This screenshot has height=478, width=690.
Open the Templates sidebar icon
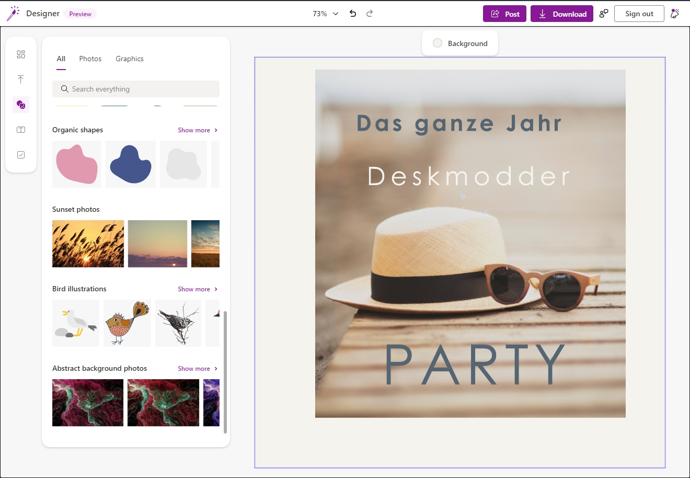tap(21, 54)
